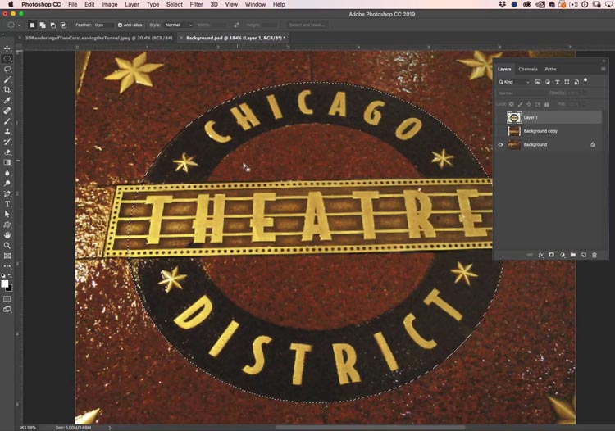This screenshot has height=431, width=615.
Task: Select the Move tool
Action: point(7,48)
